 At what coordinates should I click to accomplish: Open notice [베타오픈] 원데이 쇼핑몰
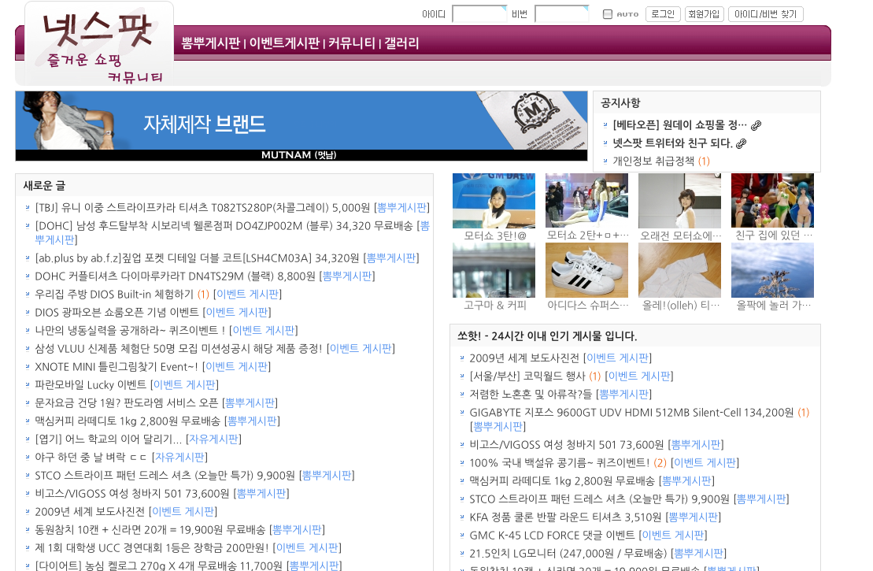(679, 124)
